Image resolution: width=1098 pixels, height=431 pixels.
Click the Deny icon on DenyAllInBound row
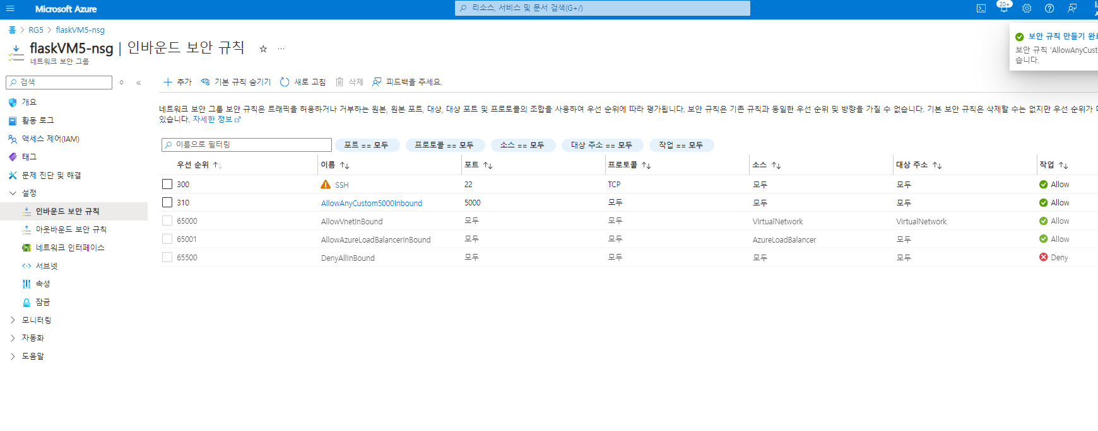coord(1043,257)
